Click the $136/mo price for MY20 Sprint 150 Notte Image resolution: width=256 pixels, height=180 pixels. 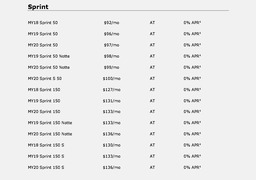coord(111,134)
